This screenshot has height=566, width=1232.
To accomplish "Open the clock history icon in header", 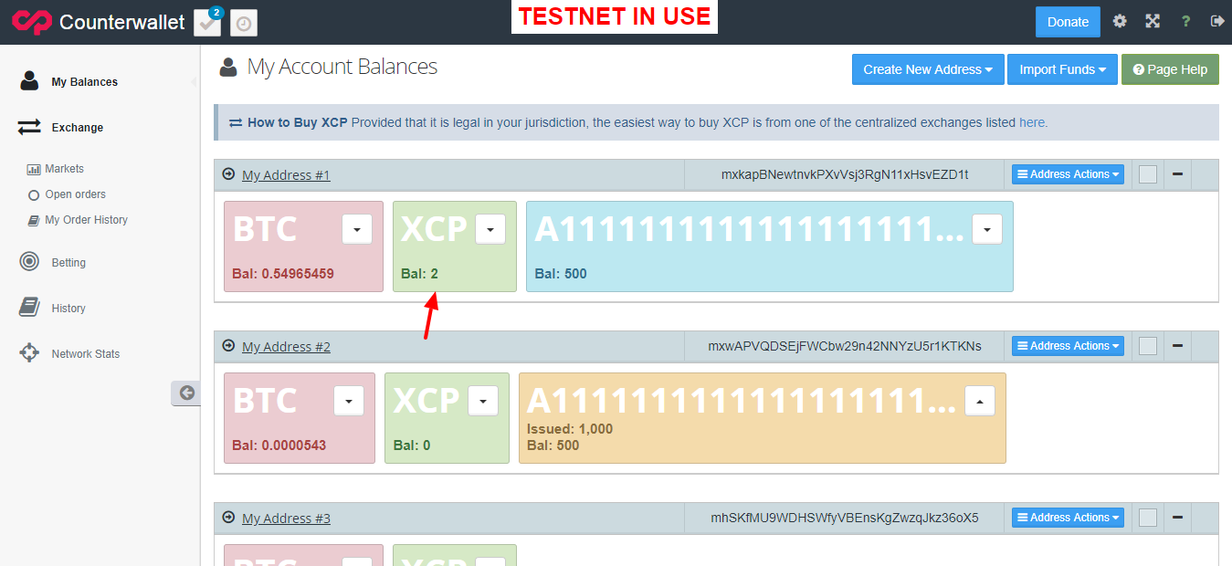I will pyautogui.click(x=243, y=23).
